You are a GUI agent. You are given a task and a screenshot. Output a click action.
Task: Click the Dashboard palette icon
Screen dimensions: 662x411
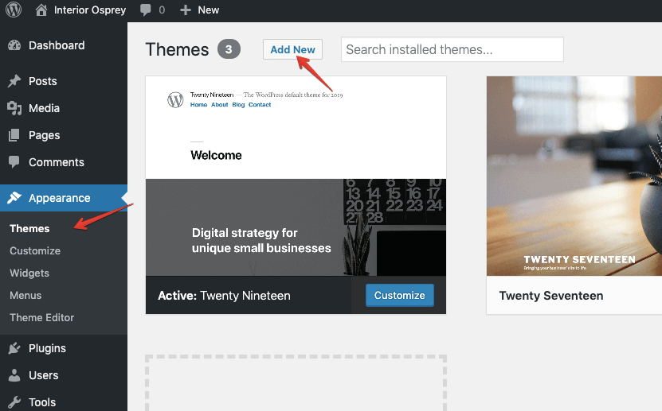pyautogui.click(x=14, y=45)
